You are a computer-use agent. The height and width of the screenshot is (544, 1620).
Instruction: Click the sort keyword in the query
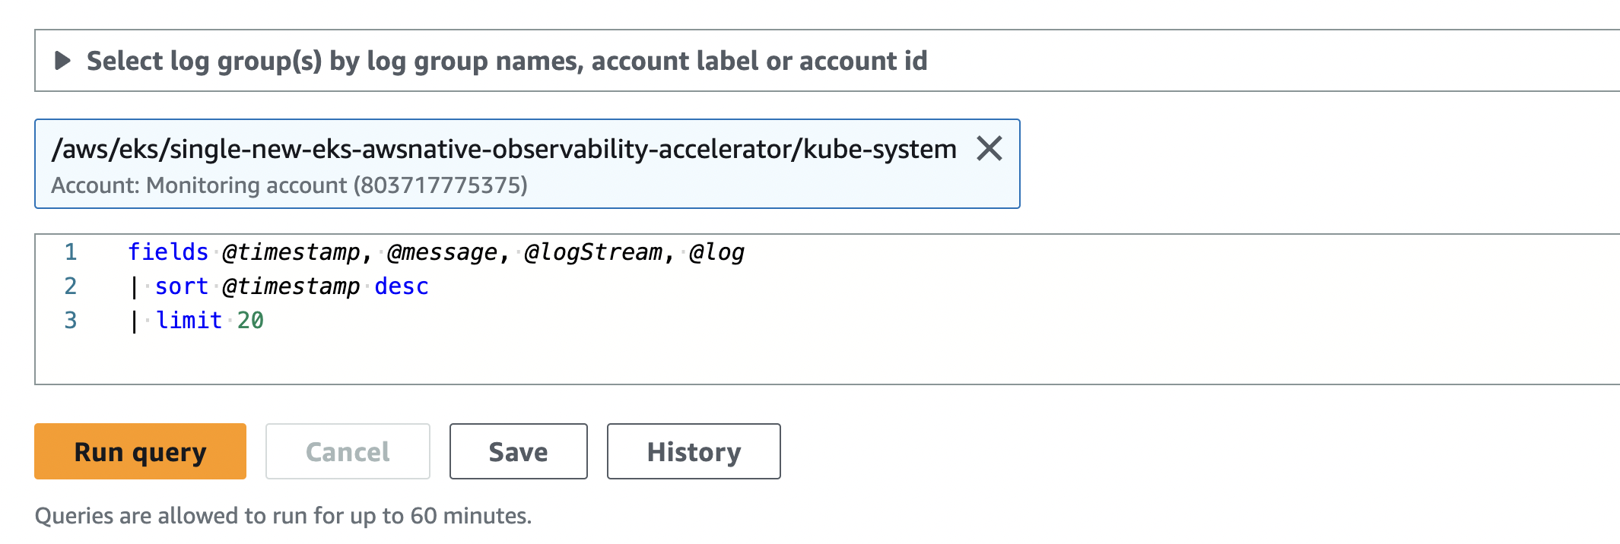coord(181,286)
